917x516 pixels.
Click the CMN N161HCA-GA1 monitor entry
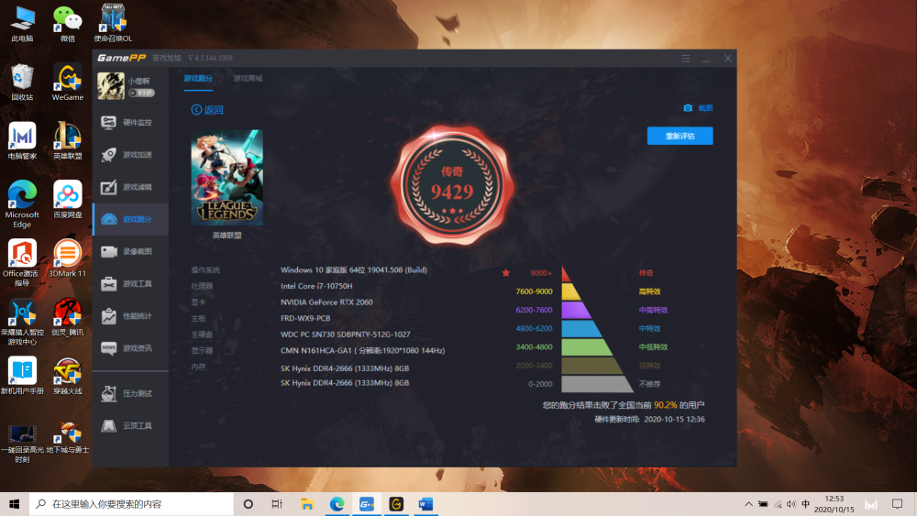[362, 351]
